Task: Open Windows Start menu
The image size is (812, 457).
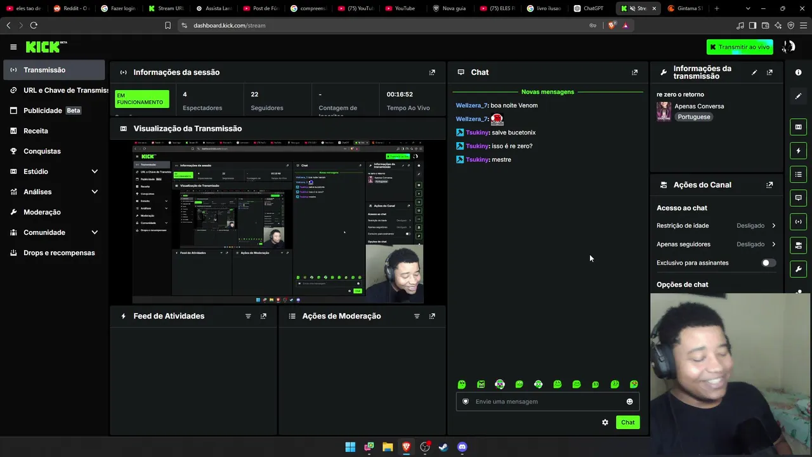Action: pos(350,447)
